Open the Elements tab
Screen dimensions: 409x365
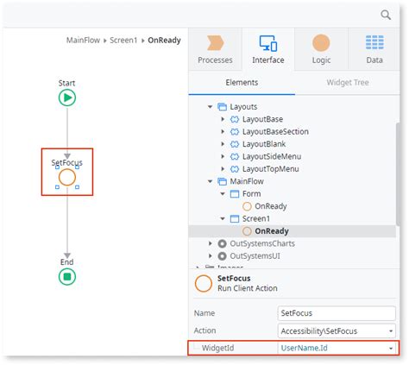pyautogui.click(x=242, y=83)
